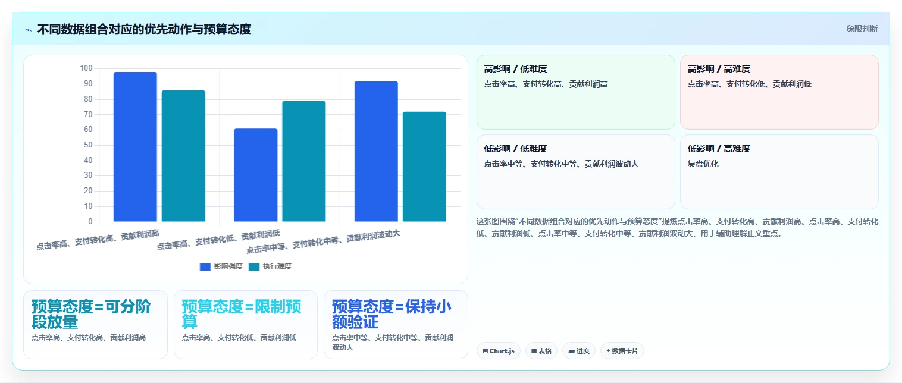
Task: Toggle the 执行难度 legend color swatch
Action: click(x=254, y=266)
